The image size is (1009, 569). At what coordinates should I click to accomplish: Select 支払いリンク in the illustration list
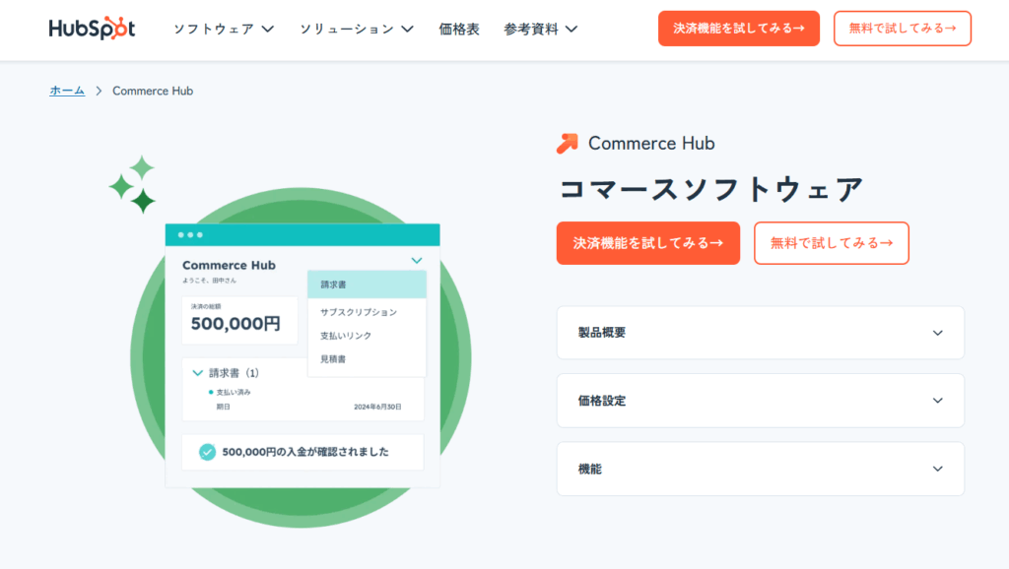click(x=346, y=336)
